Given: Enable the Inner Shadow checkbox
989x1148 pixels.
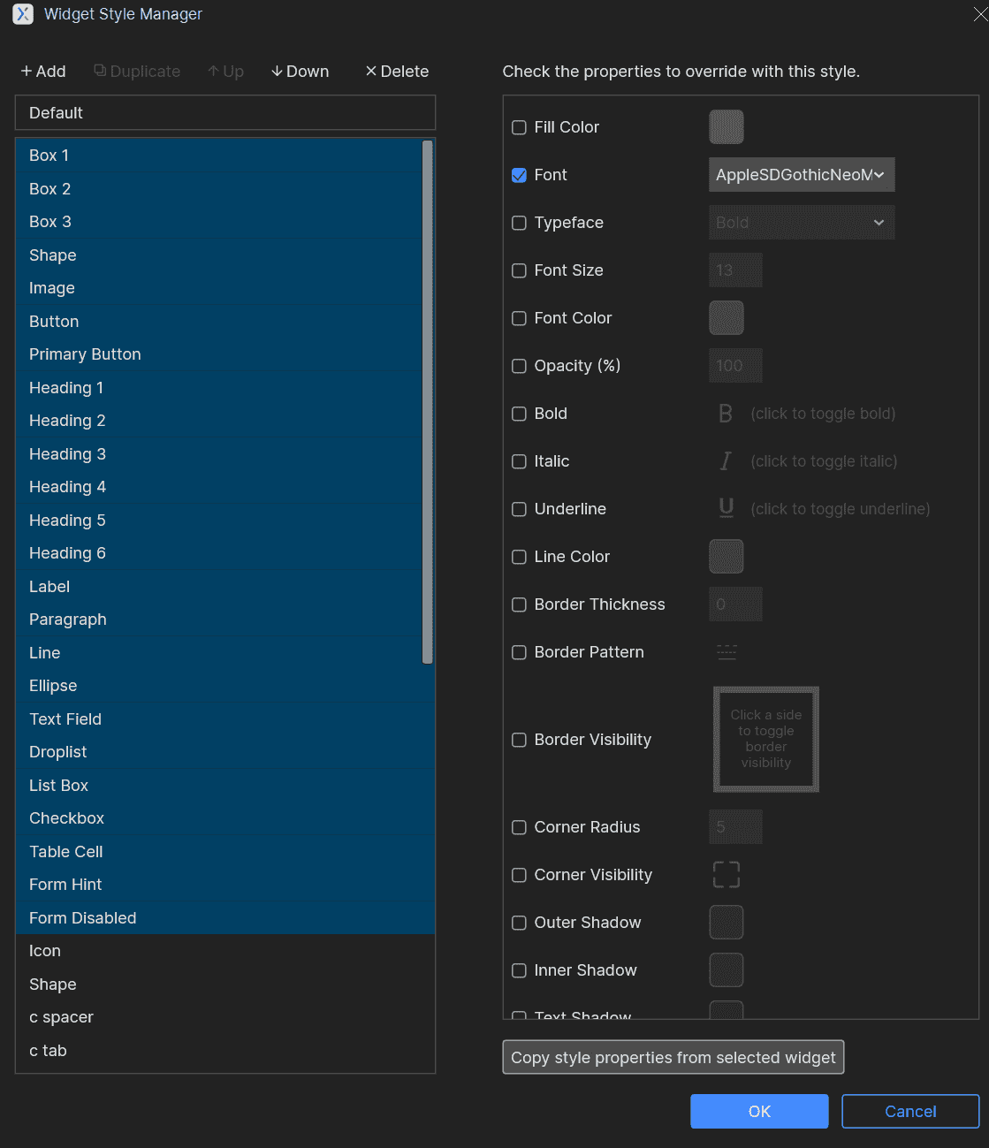Looking at the screenshot, I should click(520, 970).
